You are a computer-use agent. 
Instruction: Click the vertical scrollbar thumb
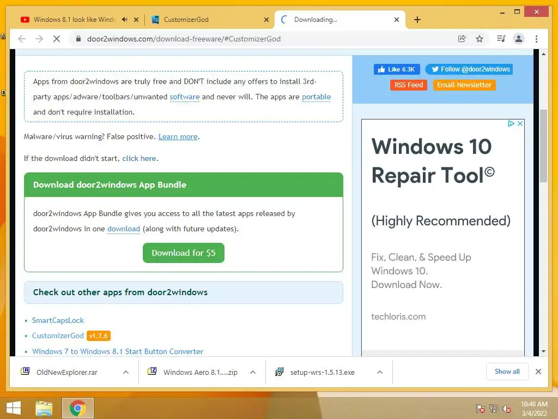(543, 146)
